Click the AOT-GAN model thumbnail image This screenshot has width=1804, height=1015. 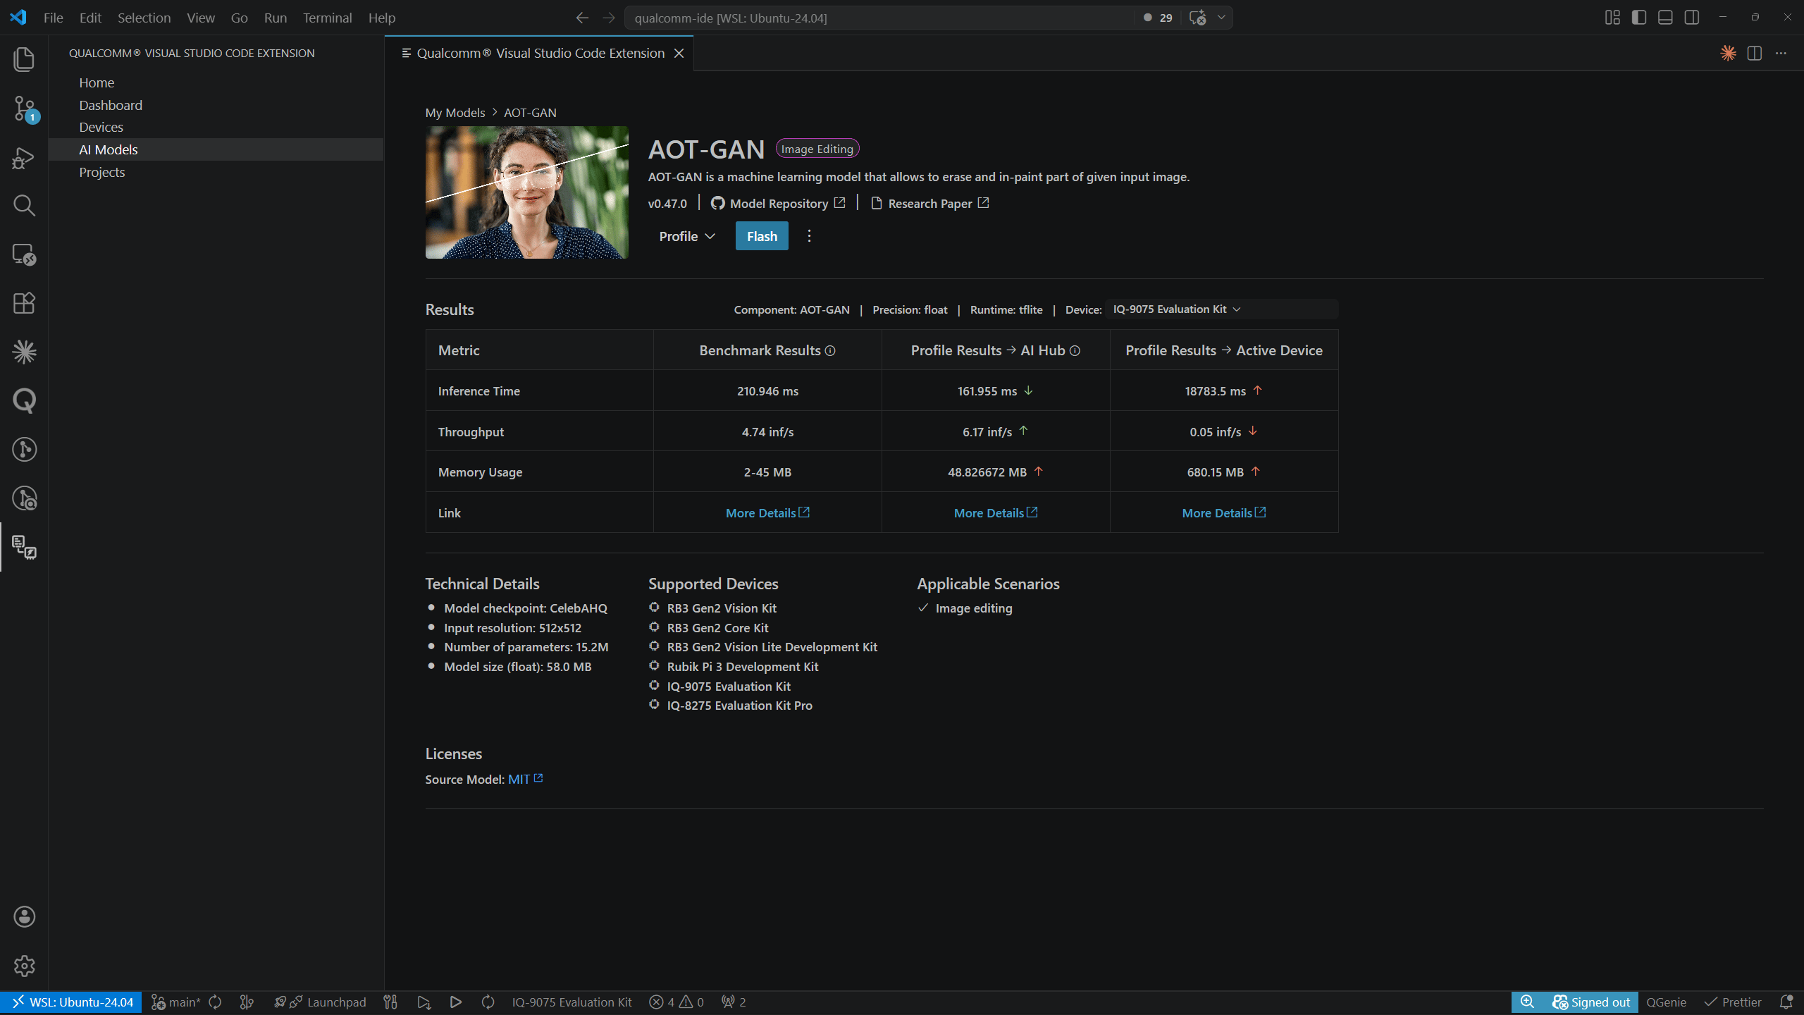tap(526, 192)
